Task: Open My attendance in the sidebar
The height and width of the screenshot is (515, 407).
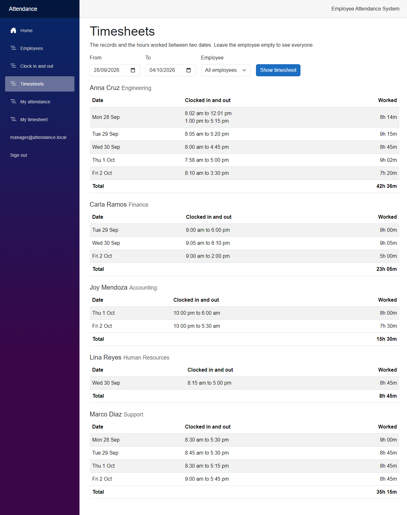Action: [x=40, y=102]
